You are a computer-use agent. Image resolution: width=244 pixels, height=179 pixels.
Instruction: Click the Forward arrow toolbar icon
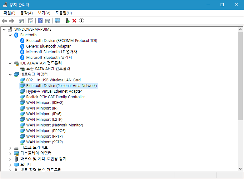(12, 21)
